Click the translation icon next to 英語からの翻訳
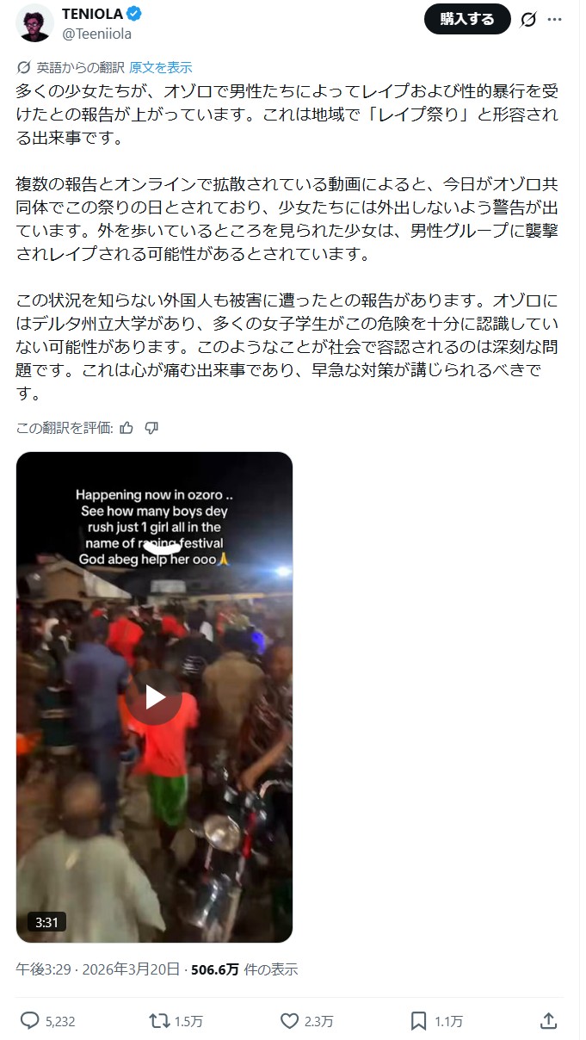 coord(24,67)
